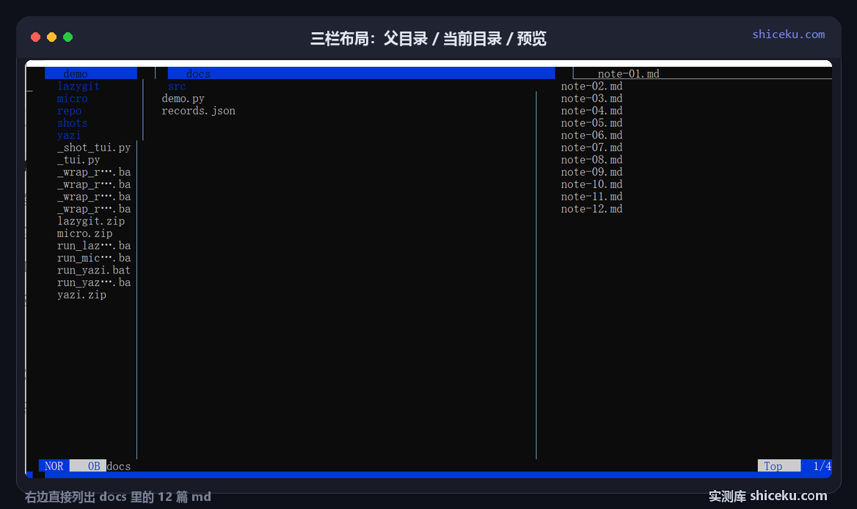The image size is (857, 509).
Task: Select the repo folder
Action: (69, 111)
